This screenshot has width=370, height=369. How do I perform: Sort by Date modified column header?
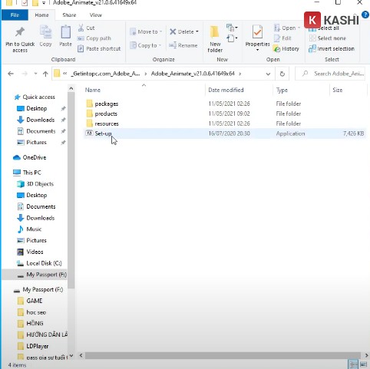(226, 90)
